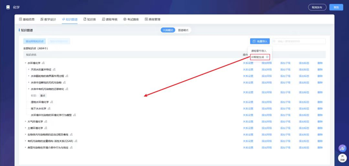Click the edit icon next to 大气环境化学
This screenshot has width=349, height=166.
point(46,121)
